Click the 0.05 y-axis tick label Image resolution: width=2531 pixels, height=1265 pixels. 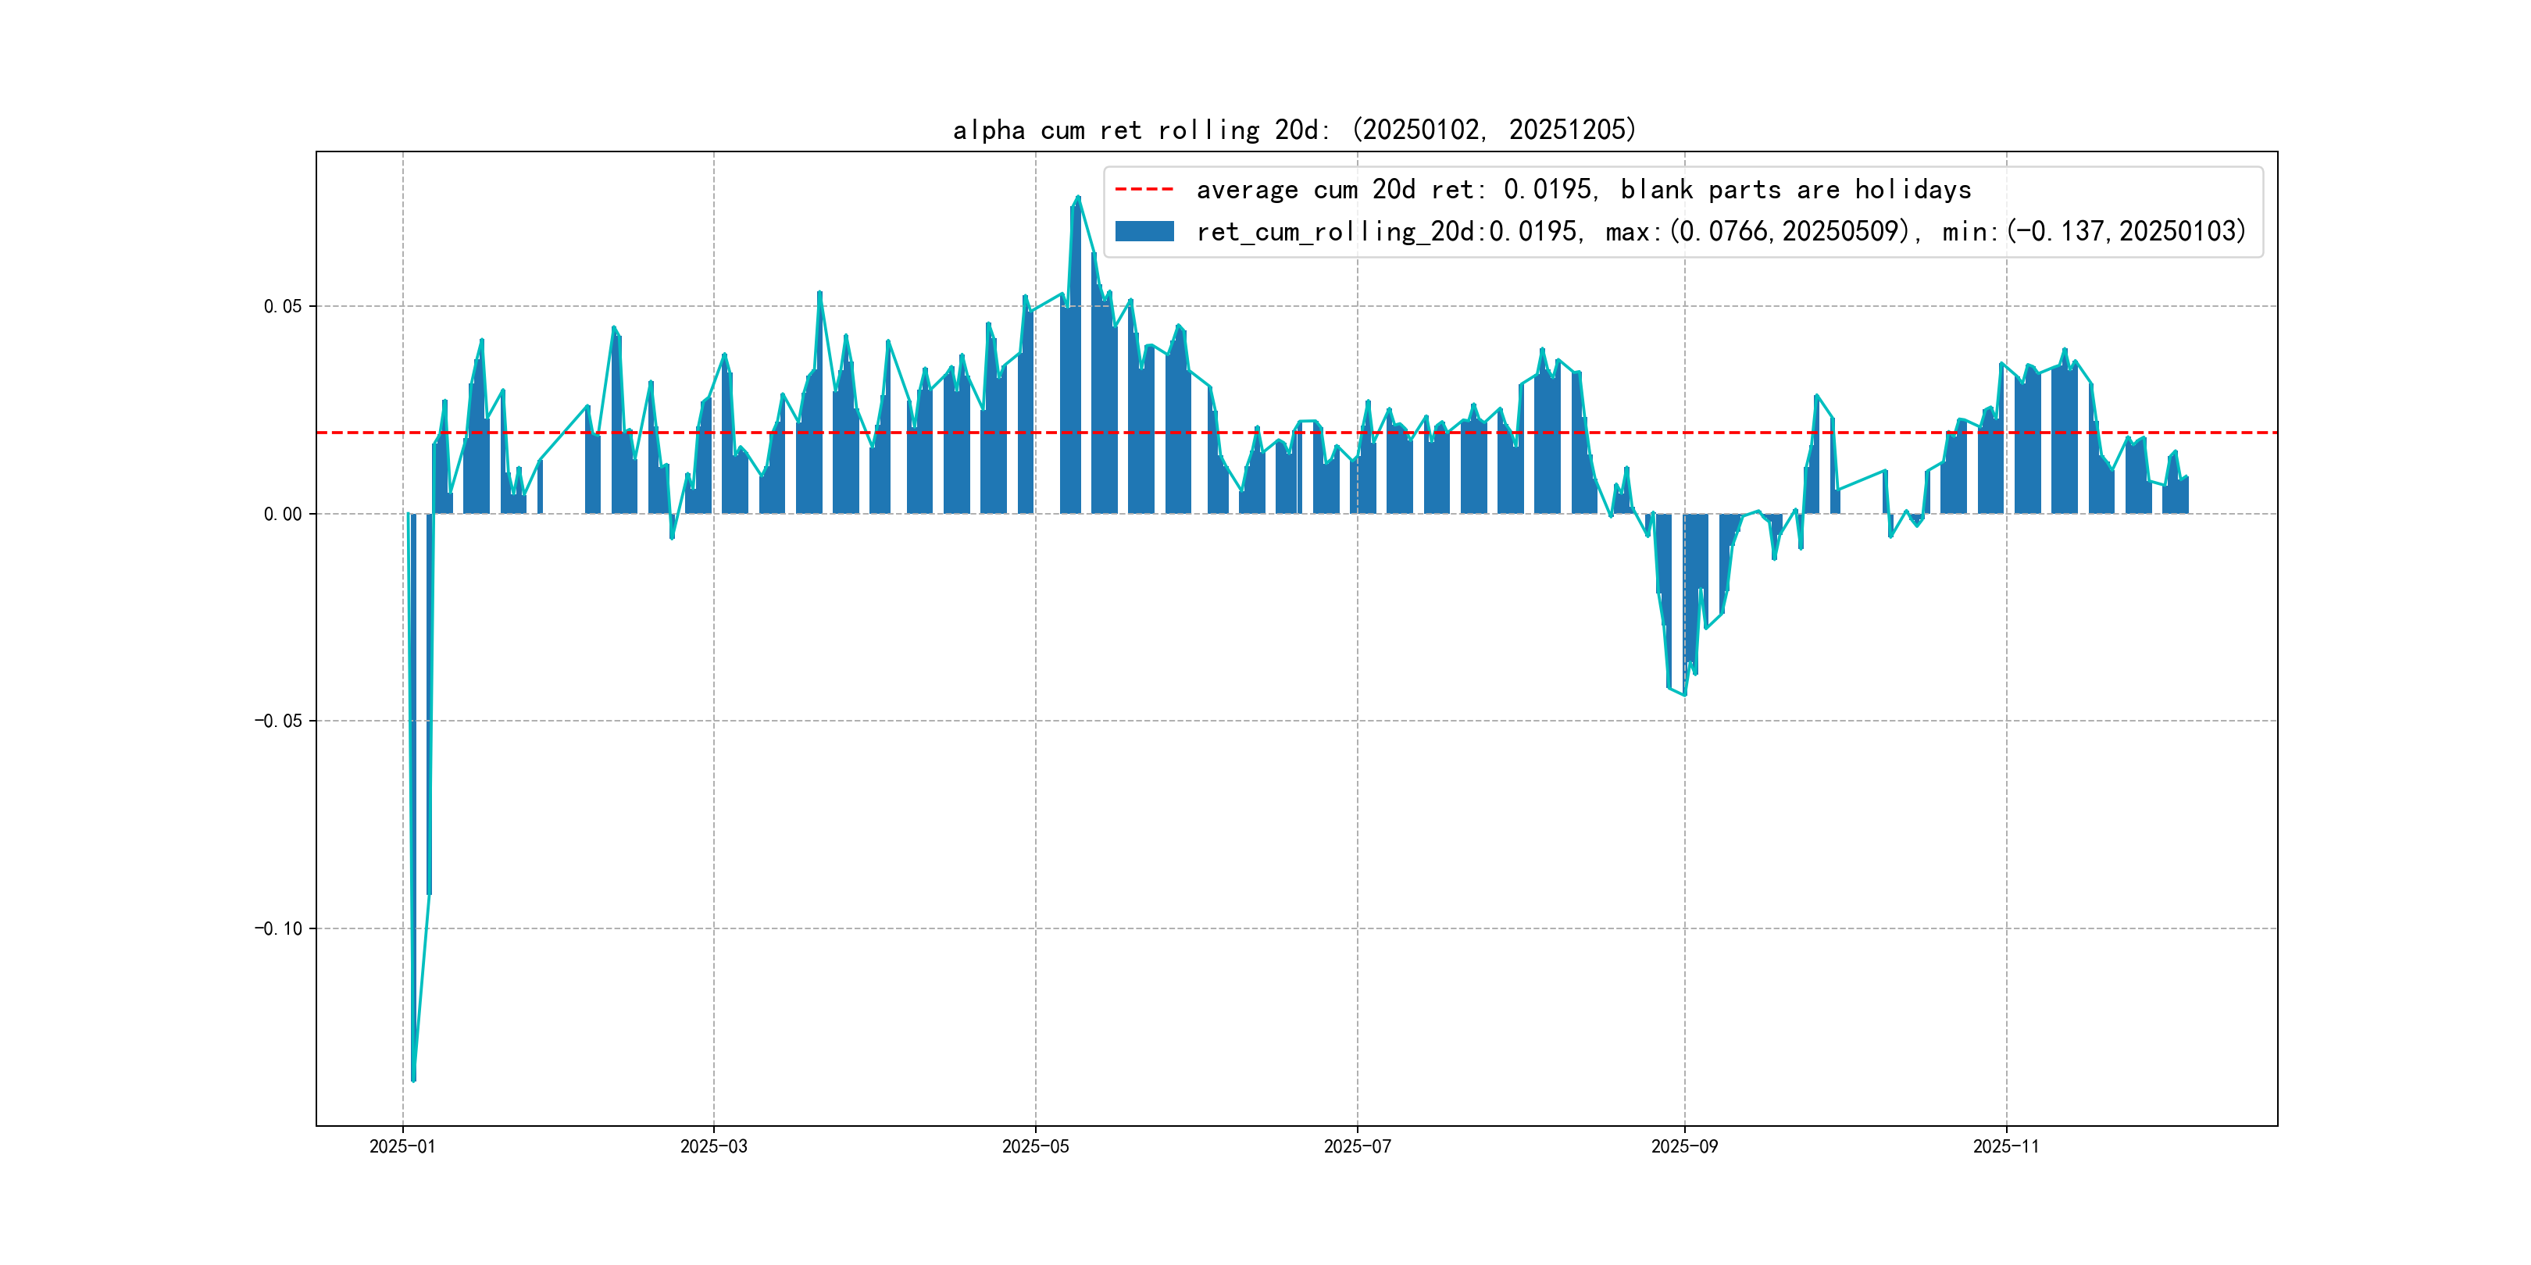[282, 306]
